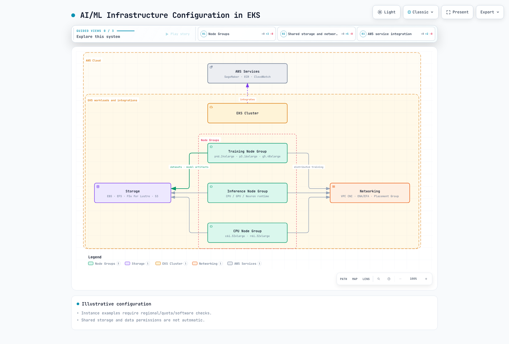The image size is (509, 344).
Task: Enable the PATH mode toggle
Action: pyautogui.click(x=344, y=279)
